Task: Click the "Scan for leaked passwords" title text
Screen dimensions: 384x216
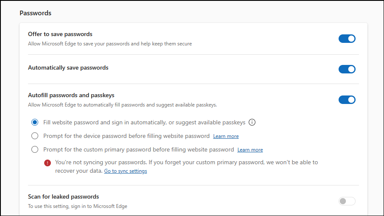Action: [63, 197]
